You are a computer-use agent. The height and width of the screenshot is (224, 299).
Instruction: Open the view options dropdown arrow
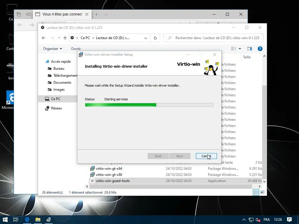tap(240, 49)
